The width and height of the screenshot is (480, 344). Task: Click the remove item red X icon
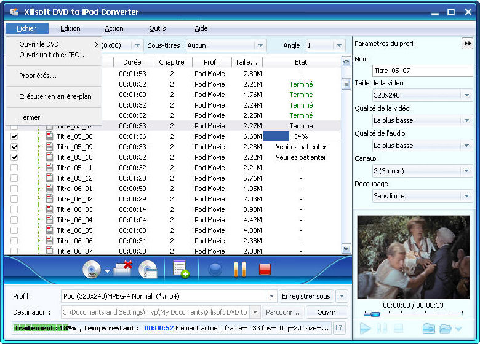pos(123,268)
